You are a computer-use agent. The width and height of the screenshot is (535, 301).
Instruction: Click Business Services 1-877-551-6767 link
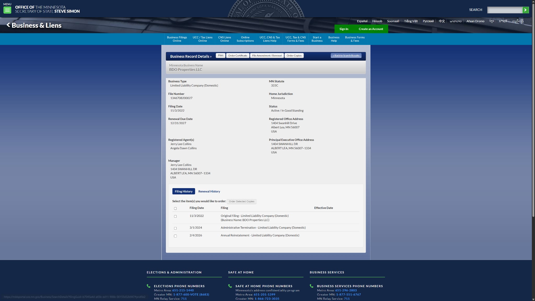(x=348, y=294)
